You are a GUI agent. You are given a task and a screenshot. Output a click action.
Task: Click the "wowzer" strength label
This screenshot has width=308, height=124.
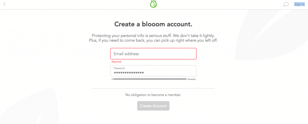click(x=192, y=79)
